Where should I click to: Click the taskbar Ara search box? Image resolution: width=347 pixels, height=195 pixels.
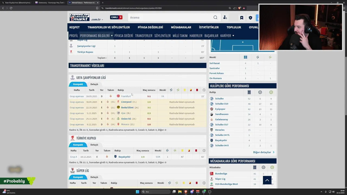point(155,192)
